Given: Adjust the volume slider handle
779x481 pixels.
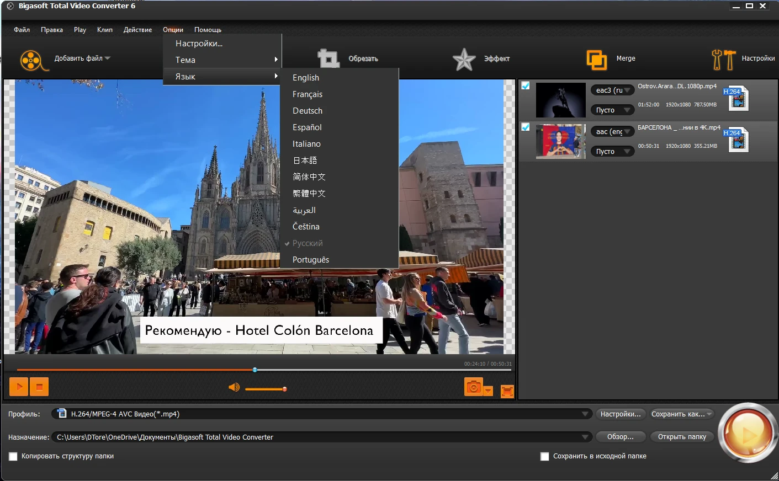Looking at the screenshot, I should 284,389.
